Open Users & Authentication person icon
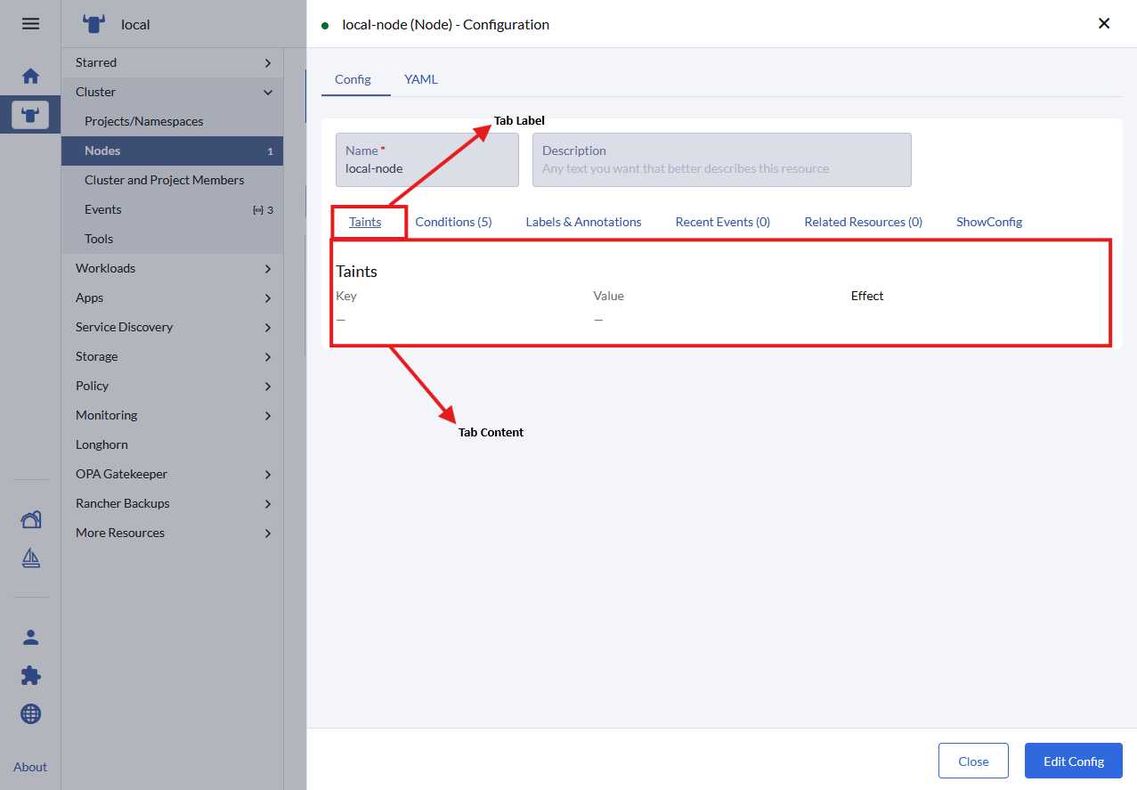1137x790 pixels. pos(30,637)
